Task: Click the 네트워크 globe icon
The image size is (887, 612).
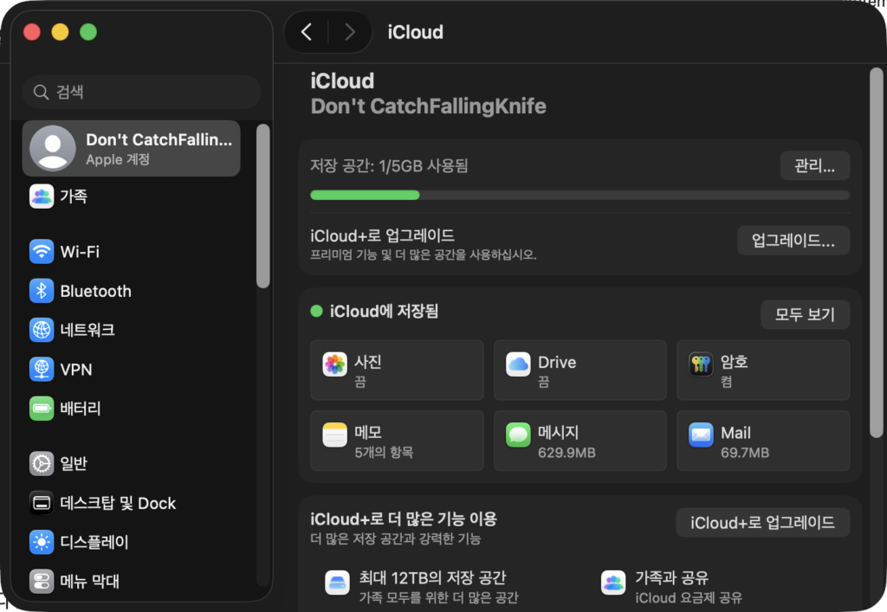Action: tap(42, 330)
